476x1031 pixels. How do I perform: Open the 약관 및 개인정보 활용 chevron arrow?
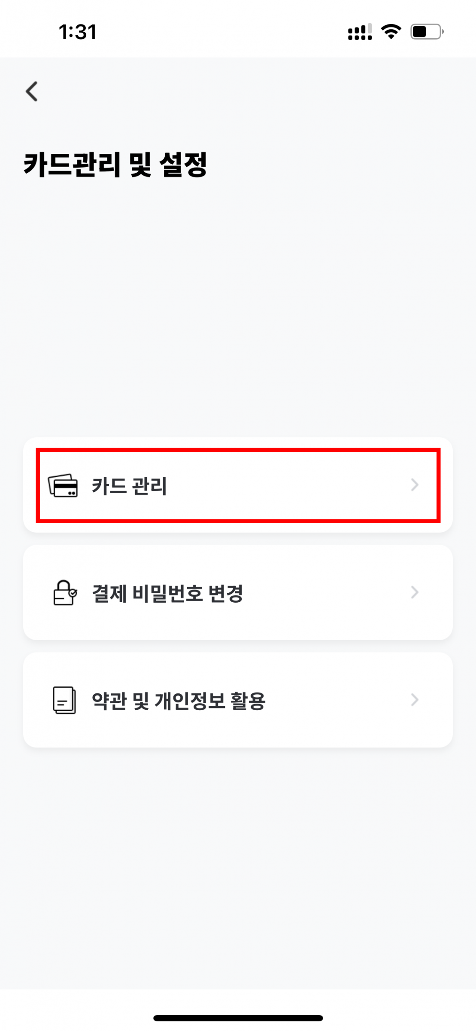coord(414,700)
